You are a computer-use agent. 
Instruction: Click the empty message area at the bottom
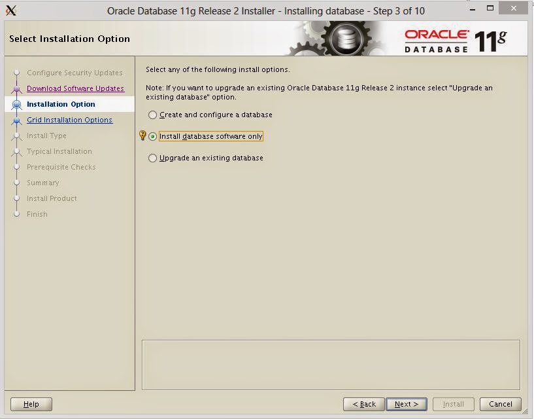[331, 365]
